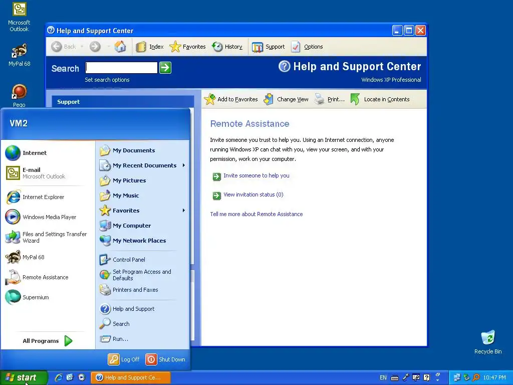Click the on-screen keyboard tray icon

395,378
